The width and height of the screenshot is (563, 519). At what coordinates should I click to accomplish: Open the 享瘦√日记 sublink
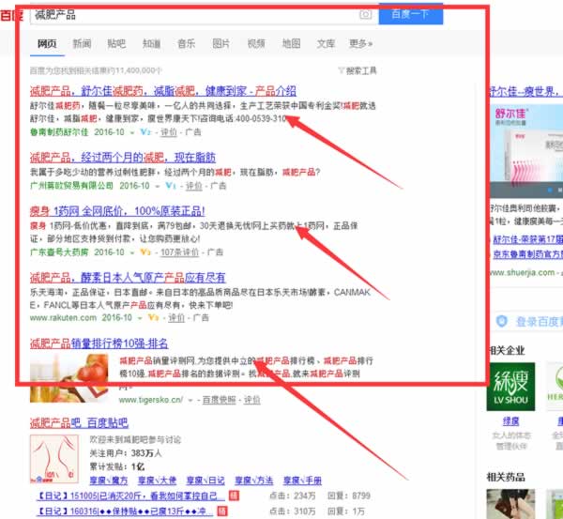pyautogui.click(x=205, y=481)
